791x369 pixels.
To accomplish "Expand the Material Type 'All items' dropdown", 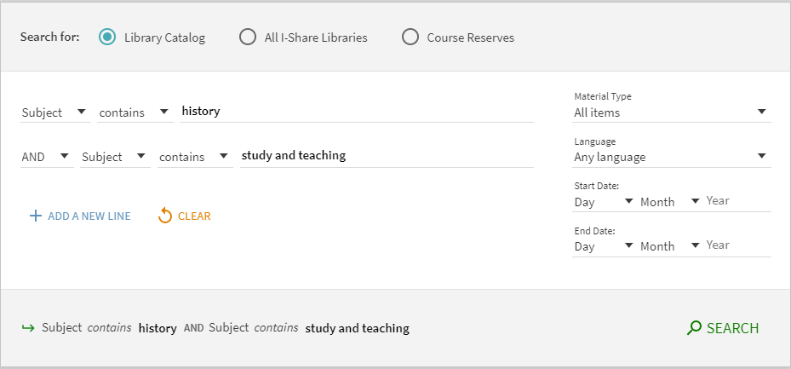I will (671, 112).
